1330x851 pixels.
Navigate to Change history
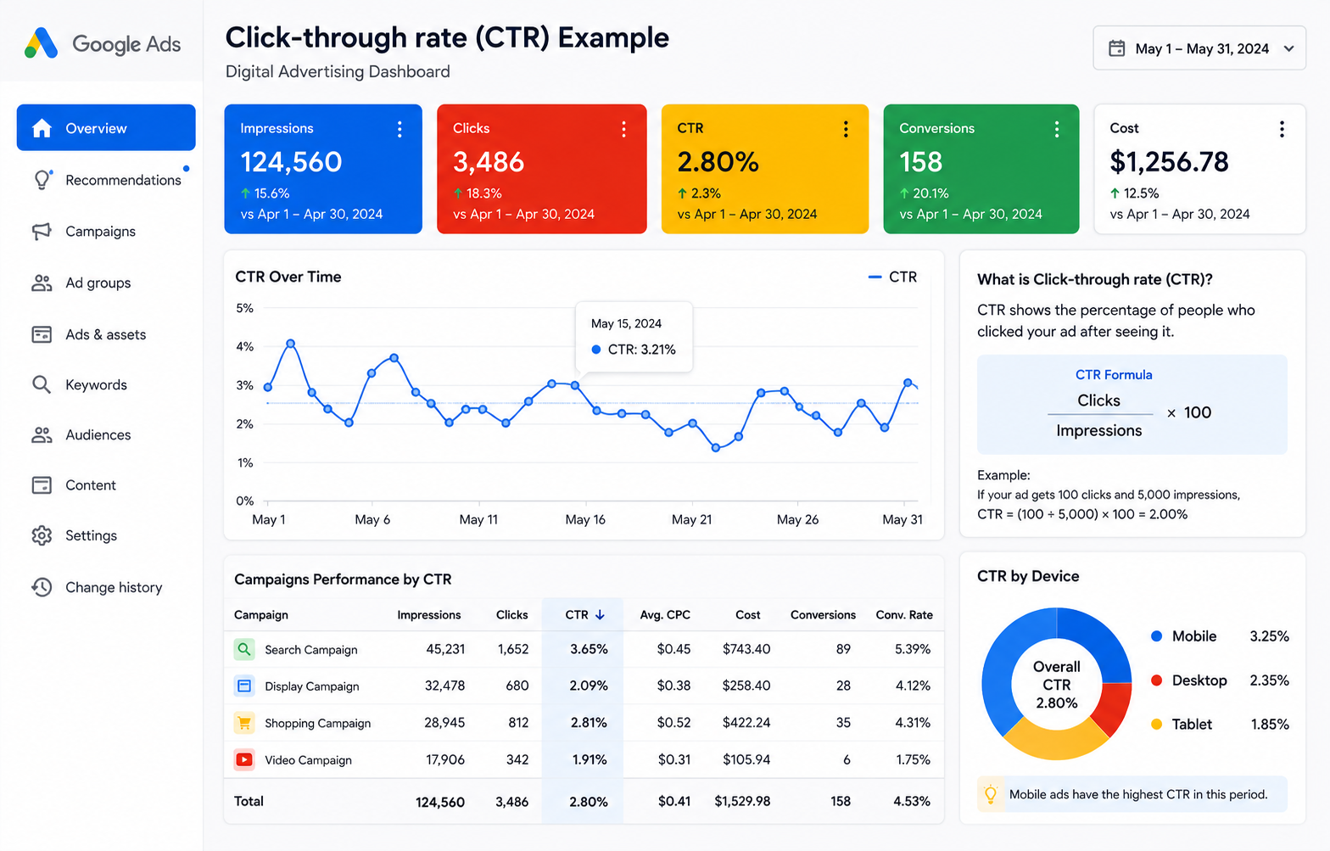tap(106, 587)
